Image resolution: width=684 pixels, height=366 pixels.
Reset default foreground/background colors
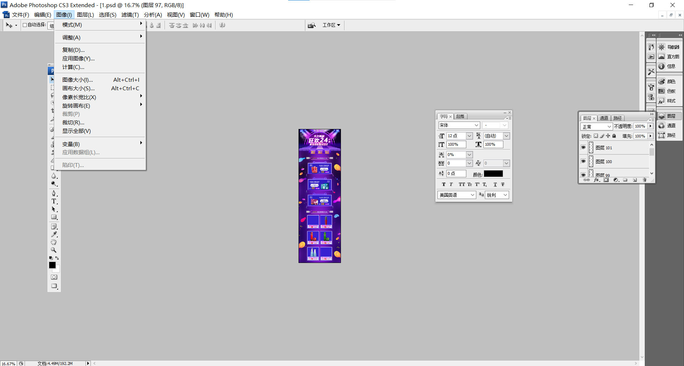[51, 258]
